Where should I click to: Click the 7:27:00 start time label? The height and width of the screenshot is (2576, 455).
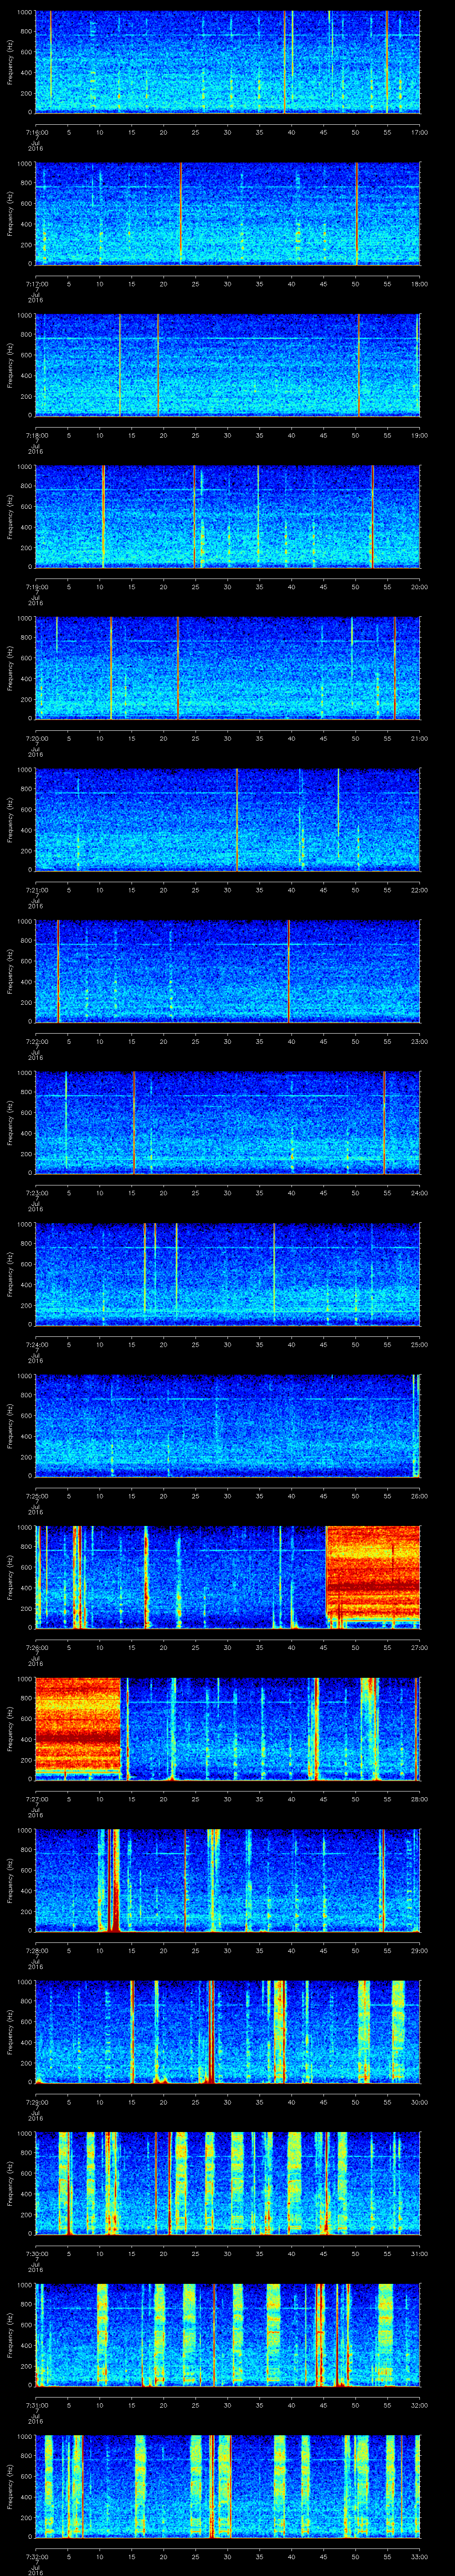coord(36,1798)
